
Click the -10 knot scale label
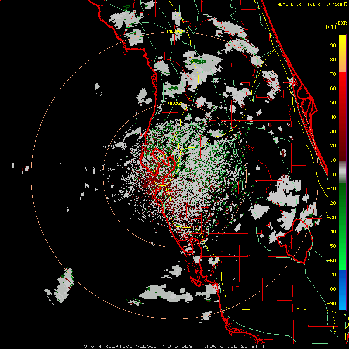point(332,189)
